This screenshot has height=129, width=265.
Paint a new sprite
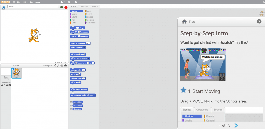(x=58, y=65)
